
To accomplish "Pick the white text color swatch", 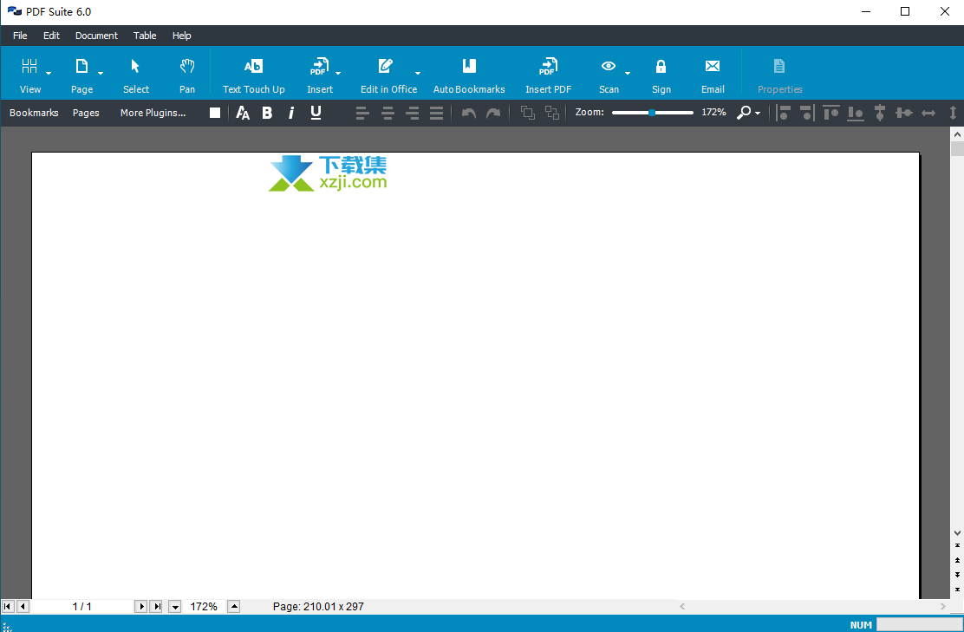I will pyautogui.click(x=215, y=113).
